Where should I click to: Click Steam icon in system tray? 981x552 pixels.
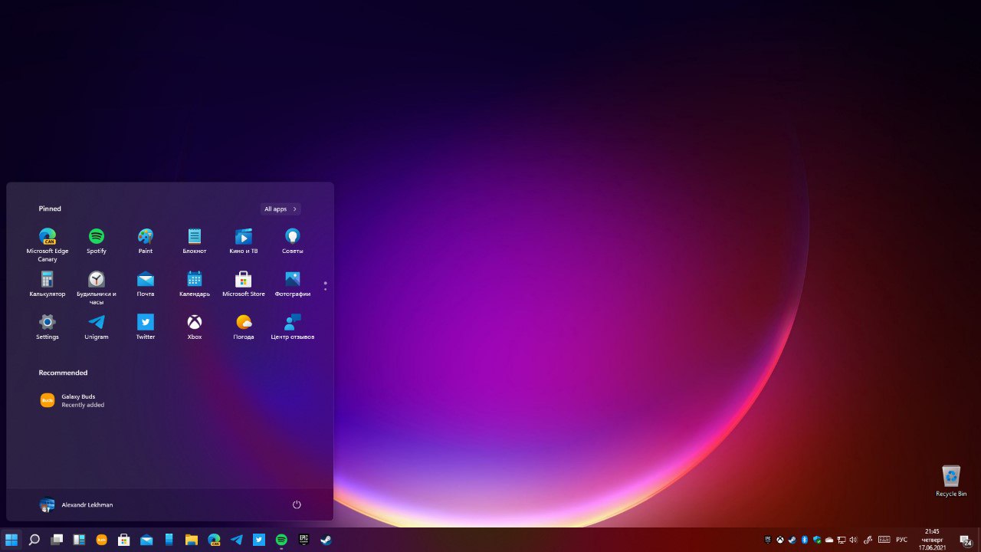[792, 540]
